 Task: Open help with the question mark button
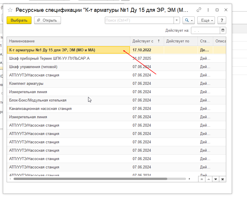pos(222,20)
